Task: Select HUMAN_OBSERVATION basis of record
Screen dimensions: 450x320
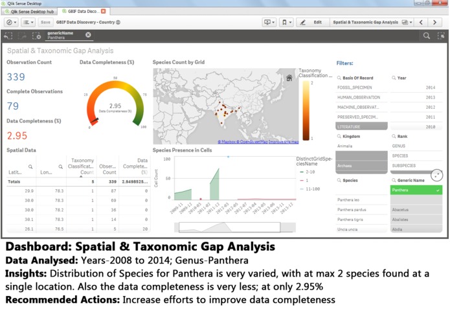Action: (361, 97)
